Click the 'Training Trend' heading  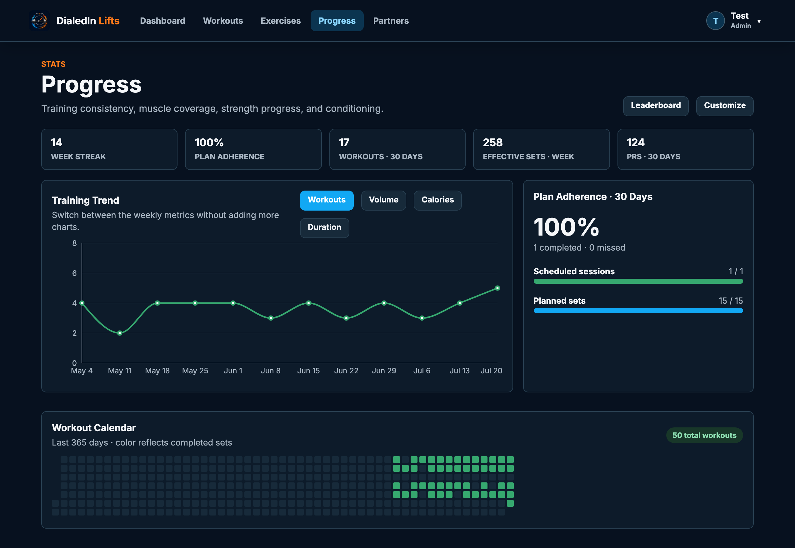pos(86,200)
